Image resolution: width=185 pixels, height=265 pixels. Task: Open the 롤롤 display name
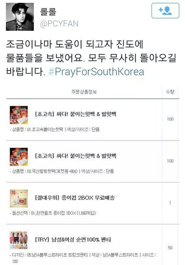point(48,11)
